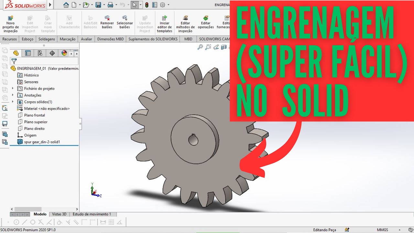Select spur gear_din-2-solid1 feature

pos(39,142)
